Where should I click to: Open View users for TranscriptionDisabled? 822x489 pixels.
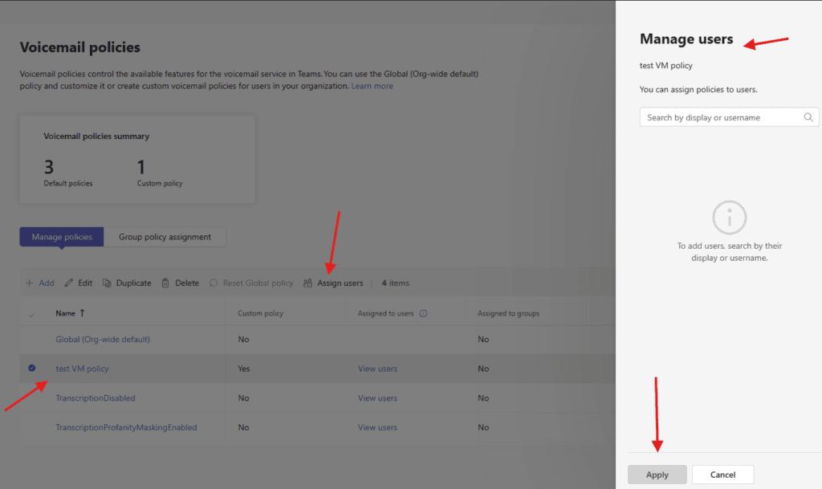(x=377, y=398)
